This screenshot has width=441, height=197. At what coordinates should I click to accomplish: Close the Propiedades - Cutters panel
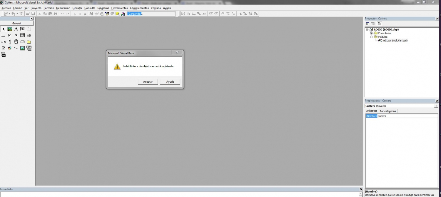(x=437, y=101)
